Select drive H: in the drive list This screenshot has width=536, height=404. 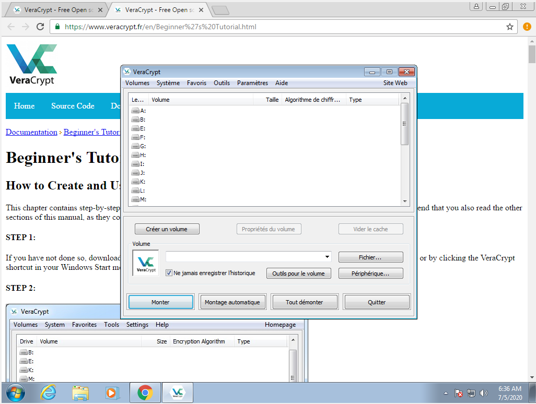[x=138, y=155]
